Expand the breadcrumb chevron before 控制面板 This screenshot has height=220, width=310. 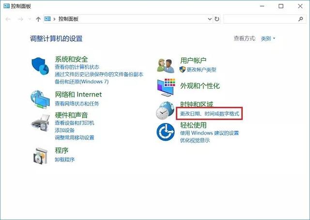tap(54, 19)
